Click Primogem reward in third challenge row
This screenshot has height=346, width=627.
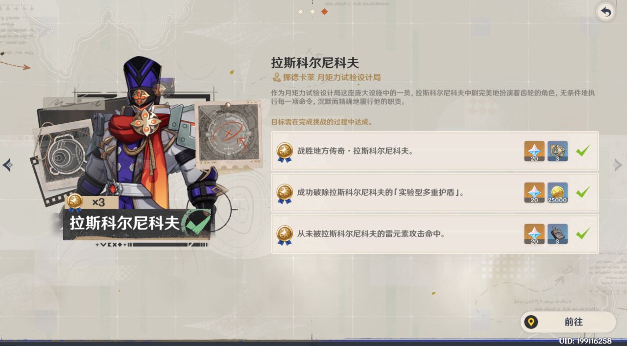[x=534, y=234]
